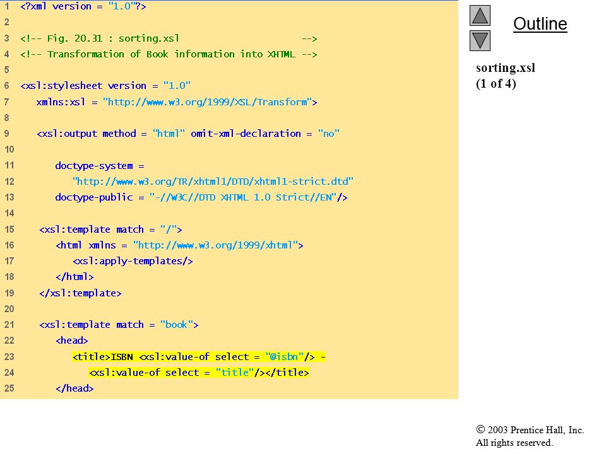Click the xml version declaration on line 1

pyautogui.click(x=83, y=6)
